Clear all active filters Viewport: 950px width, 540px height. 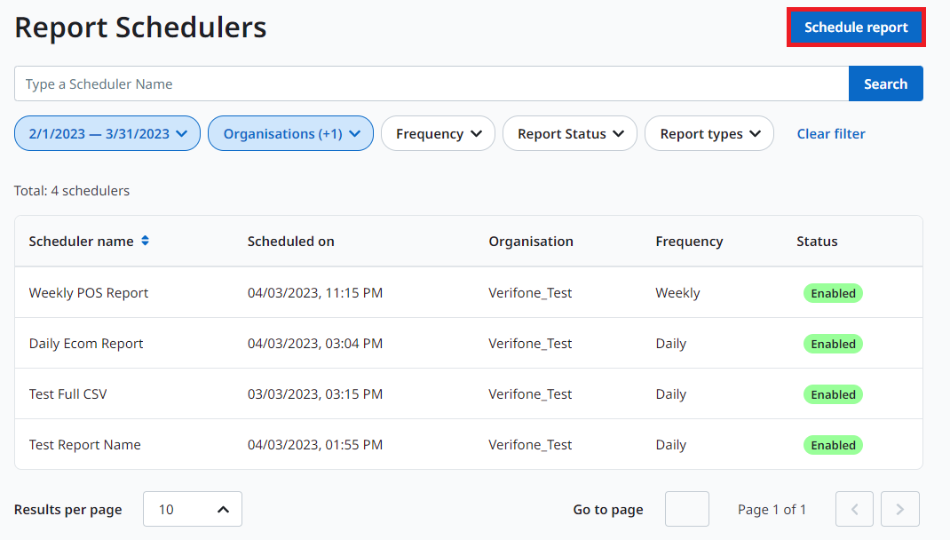coord(830,133)
